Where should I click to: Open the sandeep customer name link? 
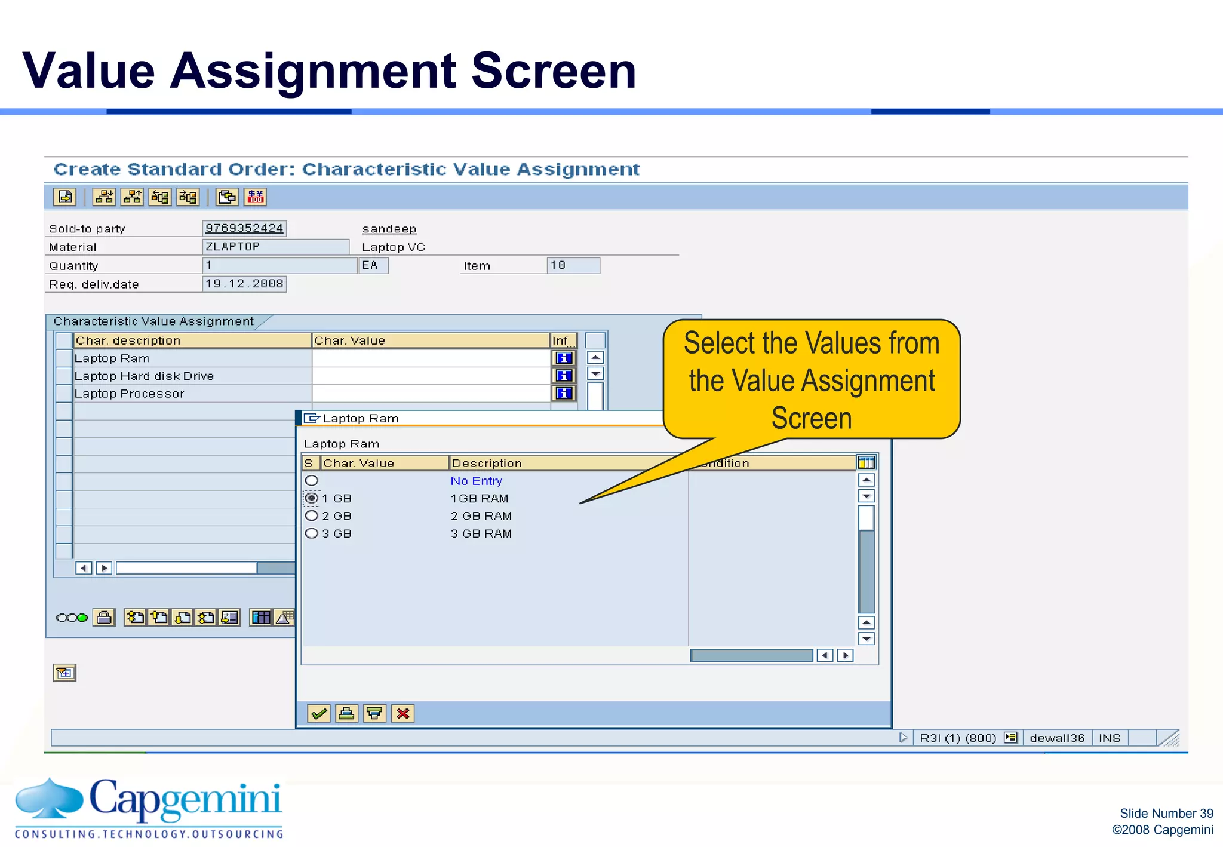[389, 229]
